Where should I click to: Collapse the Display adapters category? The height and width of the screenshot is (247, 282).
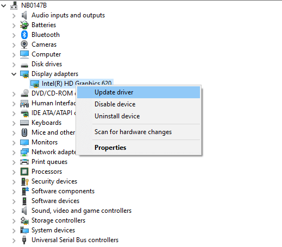tap(14, 74)
